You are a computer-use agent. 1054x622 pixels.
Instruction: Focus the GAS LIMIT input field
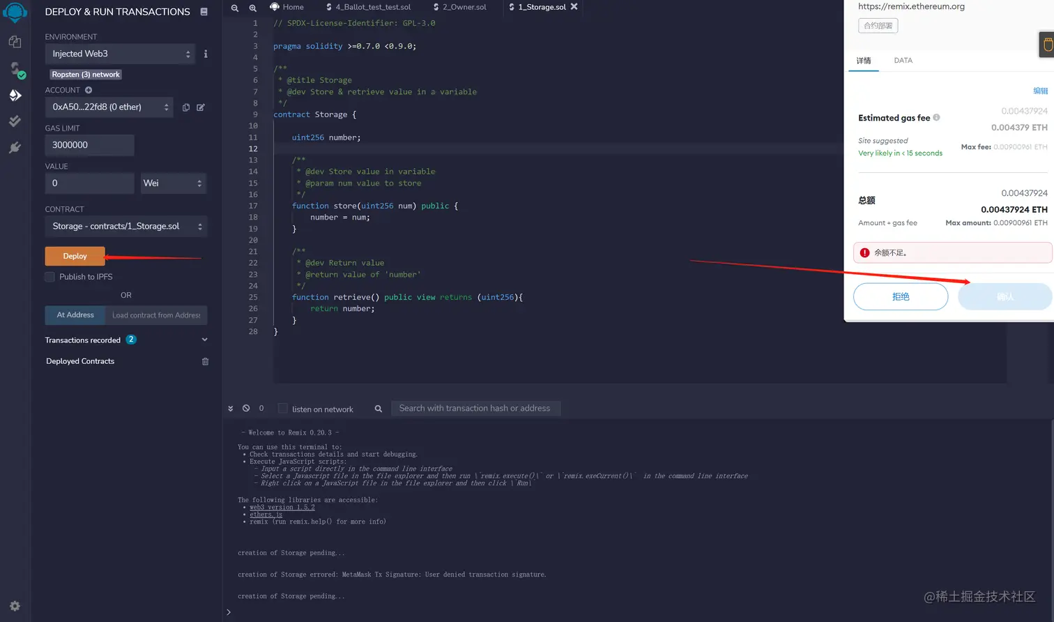click(x=90, y=145)
